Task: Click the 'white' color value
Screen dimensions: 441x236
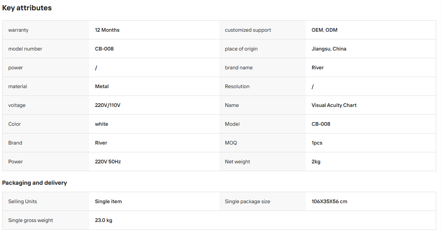Action: [102, 124]
